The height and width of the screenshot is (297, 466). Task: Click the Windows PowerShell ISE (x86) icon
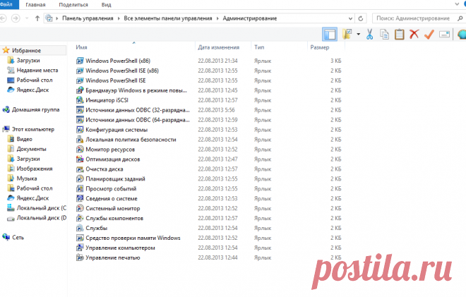coord(80,71)
